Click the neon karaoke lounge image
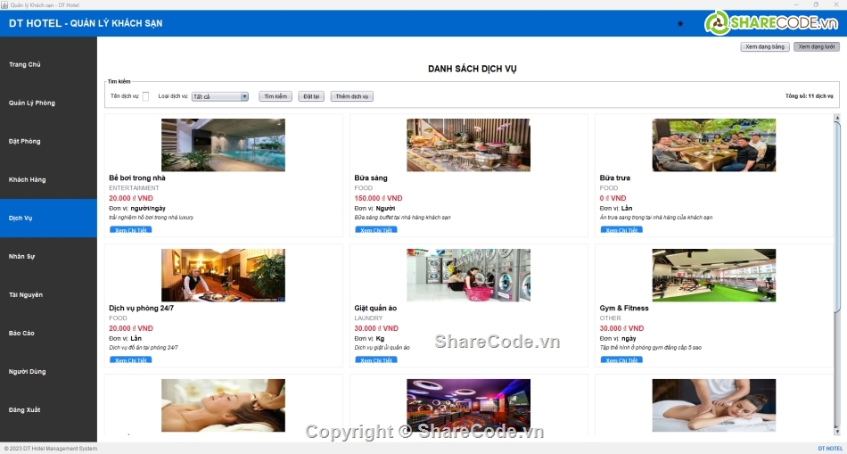 468,405
